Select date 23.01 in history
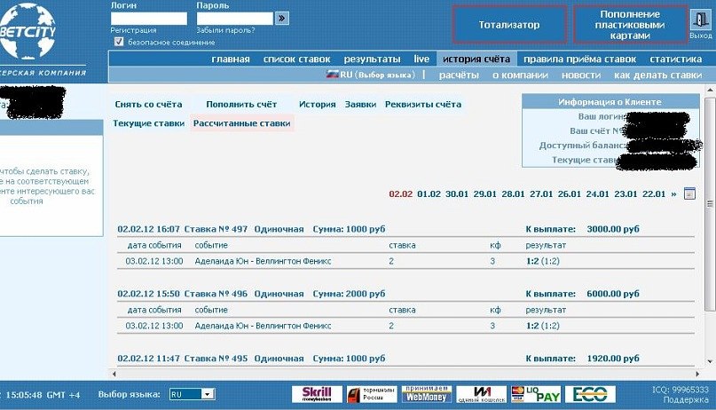 626,194
